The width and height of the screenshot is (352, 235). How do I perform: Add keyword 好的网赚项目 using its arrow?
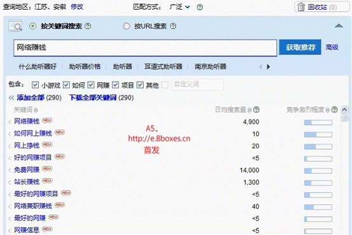pyautogui.click(x=10, y=158)
